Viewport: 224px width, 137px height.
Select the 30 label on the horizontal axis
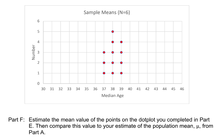[43, 89]
